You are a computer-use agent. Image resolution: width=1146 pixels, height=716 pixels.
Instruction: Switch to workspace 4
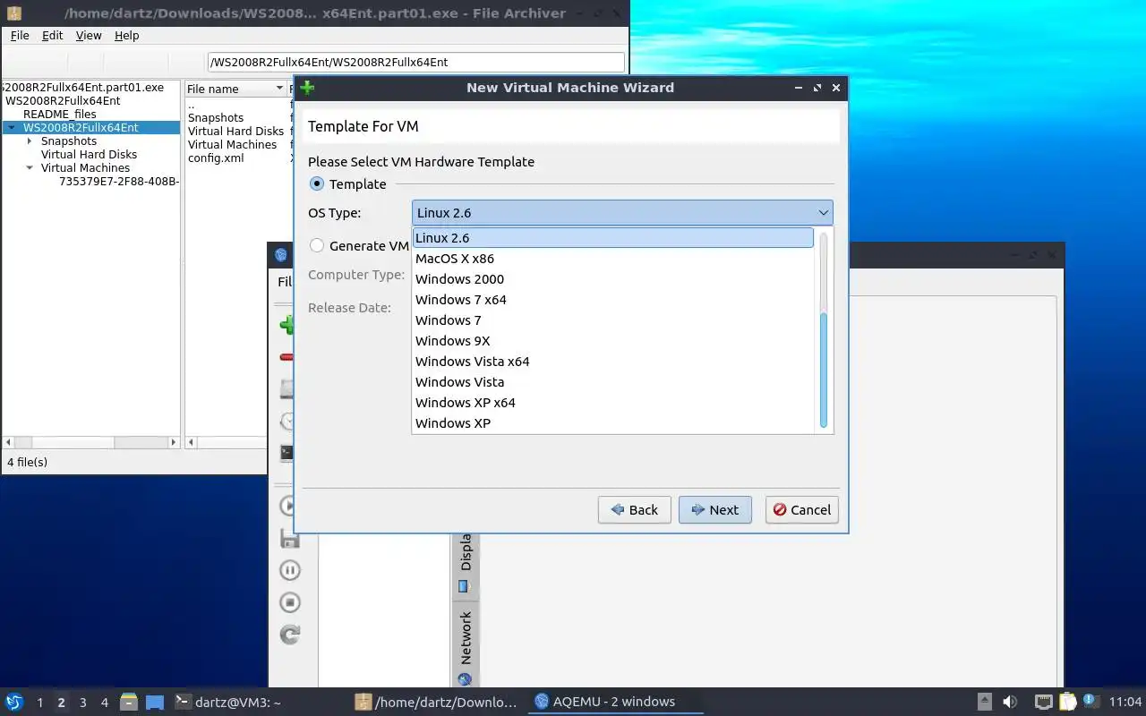pyautogui.click(x=104, y=703)
